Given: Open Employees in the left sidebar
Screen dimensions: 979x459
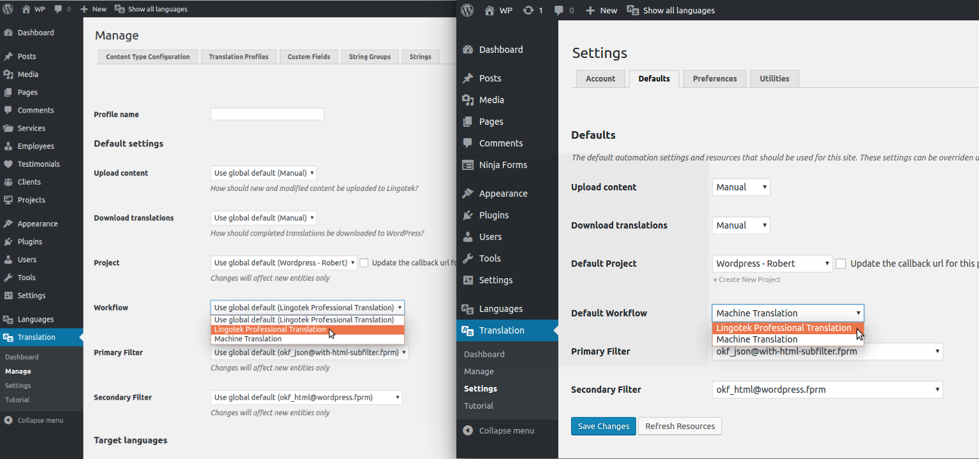Looking at the screenshot, I should pyautogui.click(x=36, y=146).
